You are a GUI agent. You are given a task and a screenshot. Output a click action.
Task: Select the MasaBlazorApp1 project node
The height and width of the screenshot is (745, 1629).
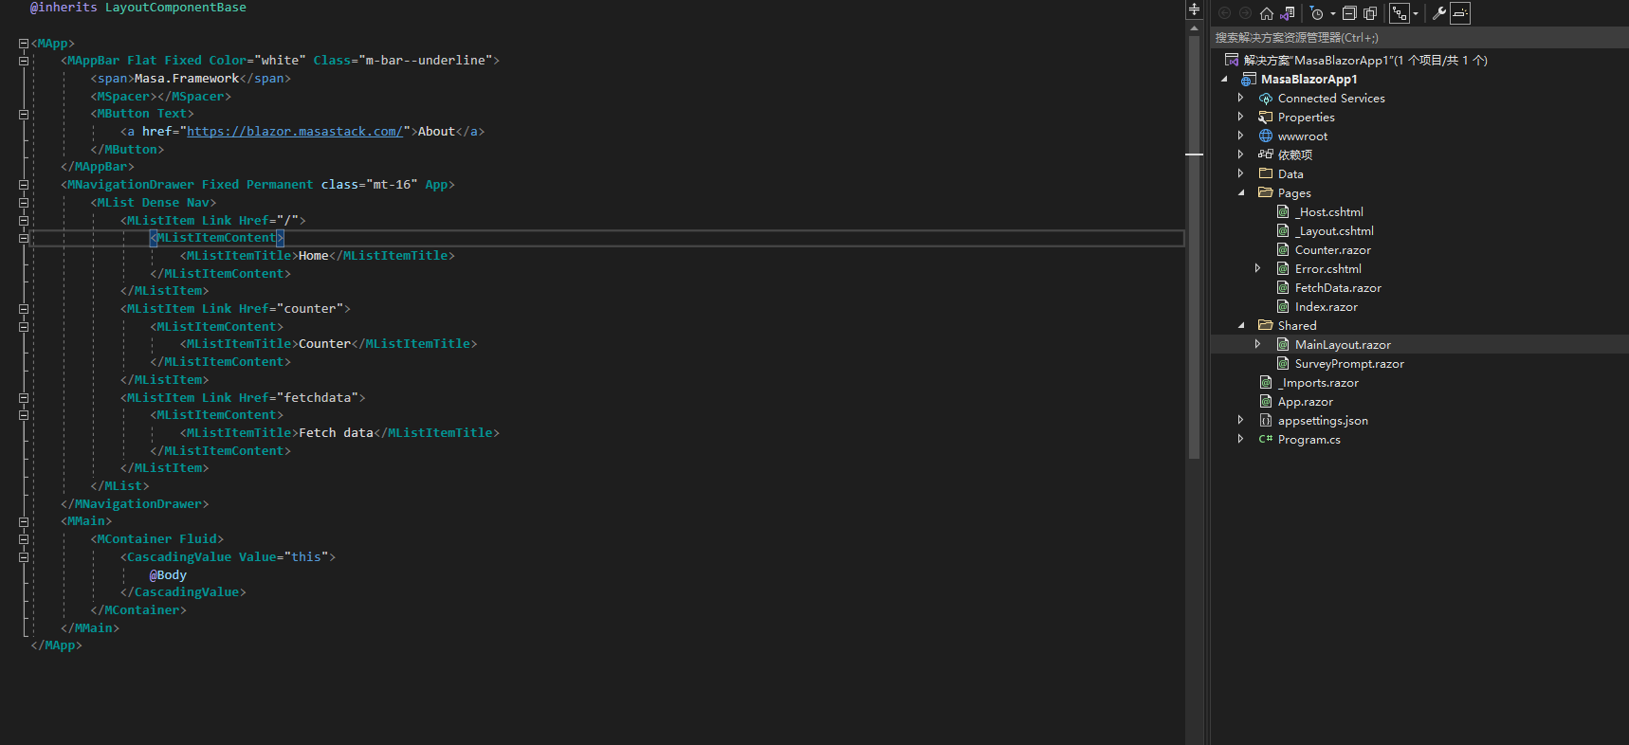click(1309, 80)
